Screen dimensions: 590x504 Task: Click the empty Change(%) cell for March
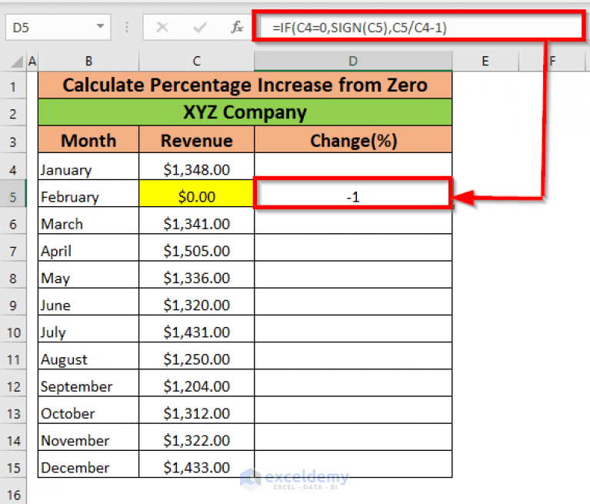click(353, 221)
